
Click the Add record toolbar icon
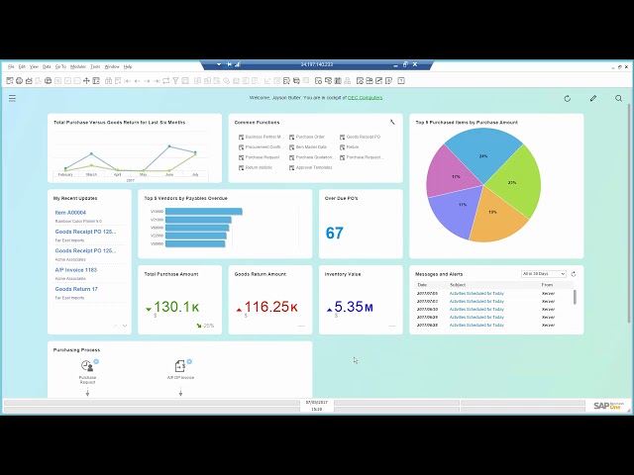click(118, 81)
